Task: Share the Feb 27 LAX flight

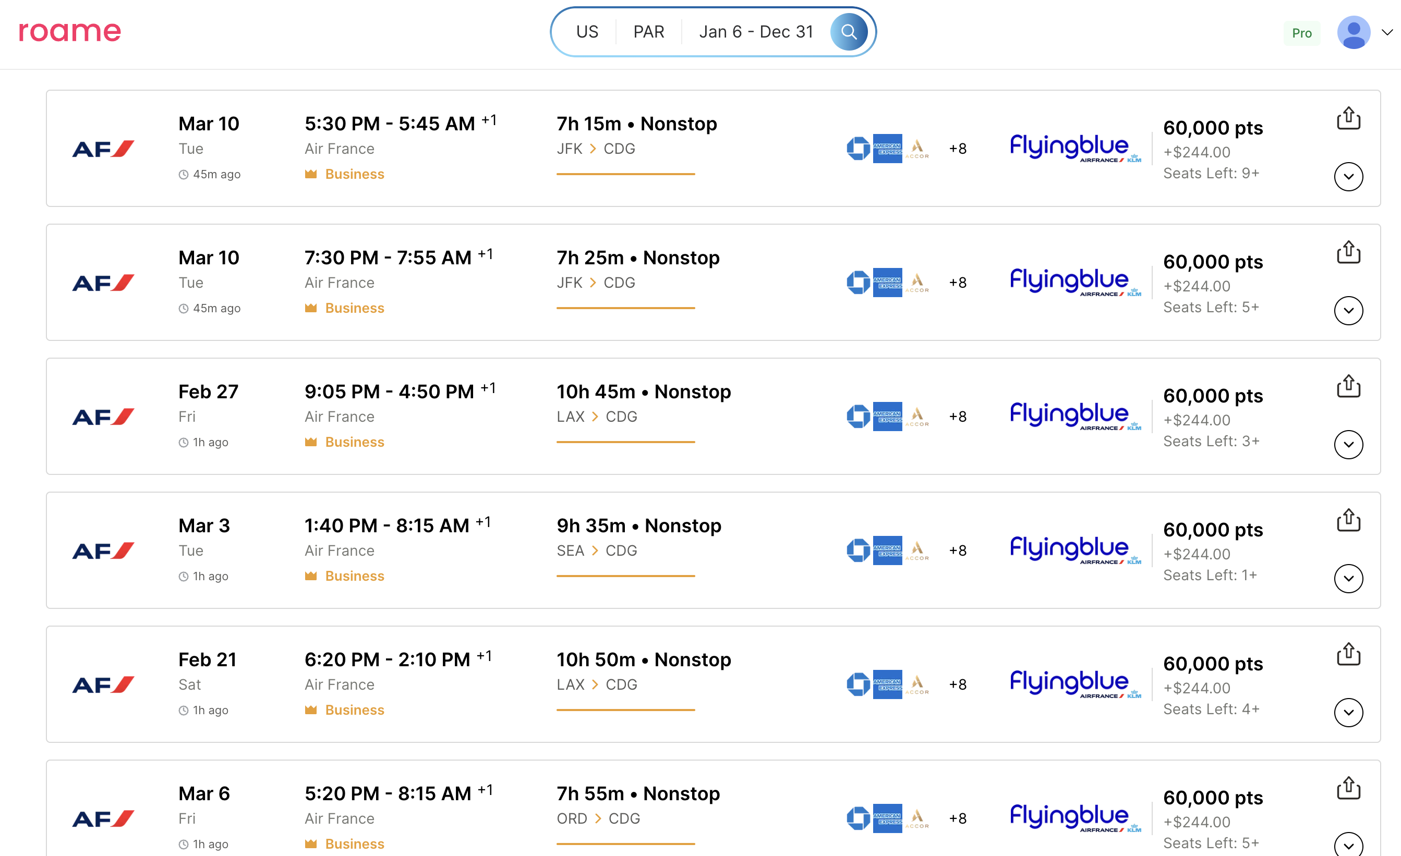Action: [1348, 386]
